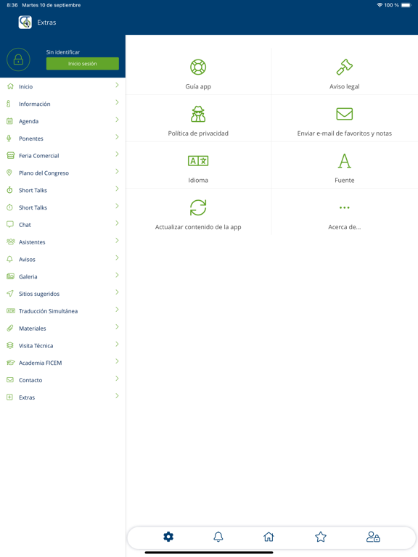This screenshot has height=557, width=418.
Task: Expand the Contacto row chevron
Action: [117, 379]
